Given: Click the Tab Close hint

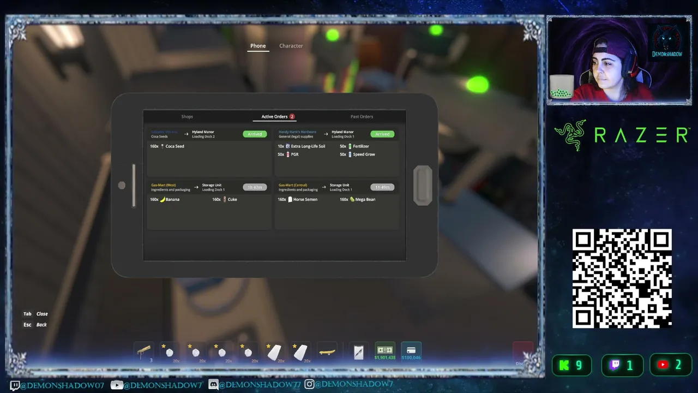Looking at the screenshot, I should [x=35, y=314].
